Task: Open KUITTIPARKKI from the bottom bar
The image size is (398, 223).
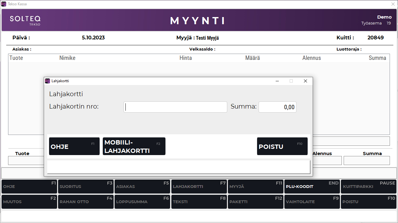Action: tap(369, 186)
